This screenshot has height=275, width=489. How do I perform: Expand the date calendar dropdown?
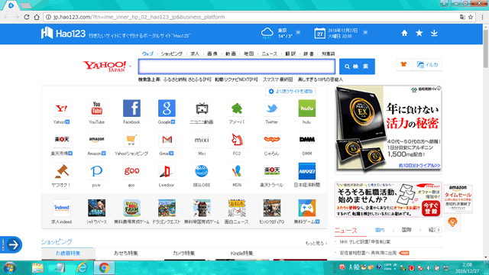(x=365, y=32)
